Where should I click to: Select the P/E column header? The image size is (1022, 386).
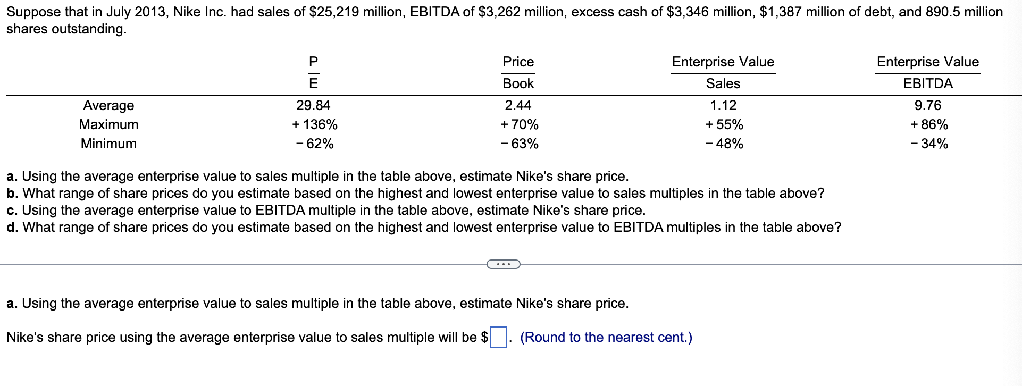pos(314,72)
